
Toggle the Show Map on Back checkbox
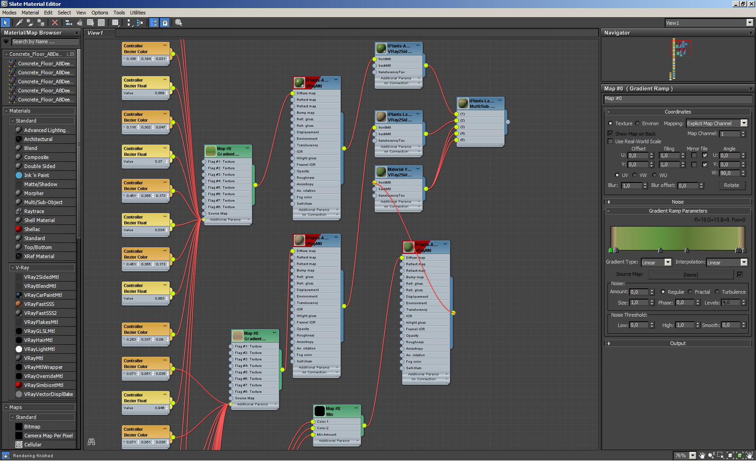tap(610, 133)
